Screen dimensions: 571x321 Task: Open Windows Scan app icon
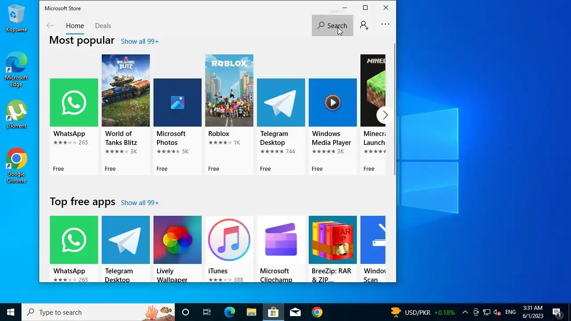(373, 240)
